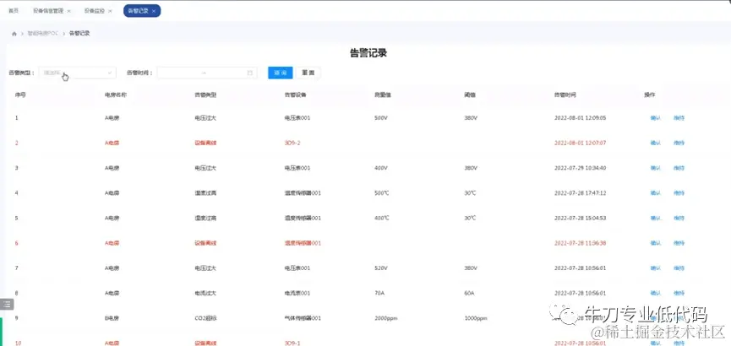This screenshot has height=346, width=731.
Task: Click the 1000ppm threshold cell
Action: click(x=476, y=318)
